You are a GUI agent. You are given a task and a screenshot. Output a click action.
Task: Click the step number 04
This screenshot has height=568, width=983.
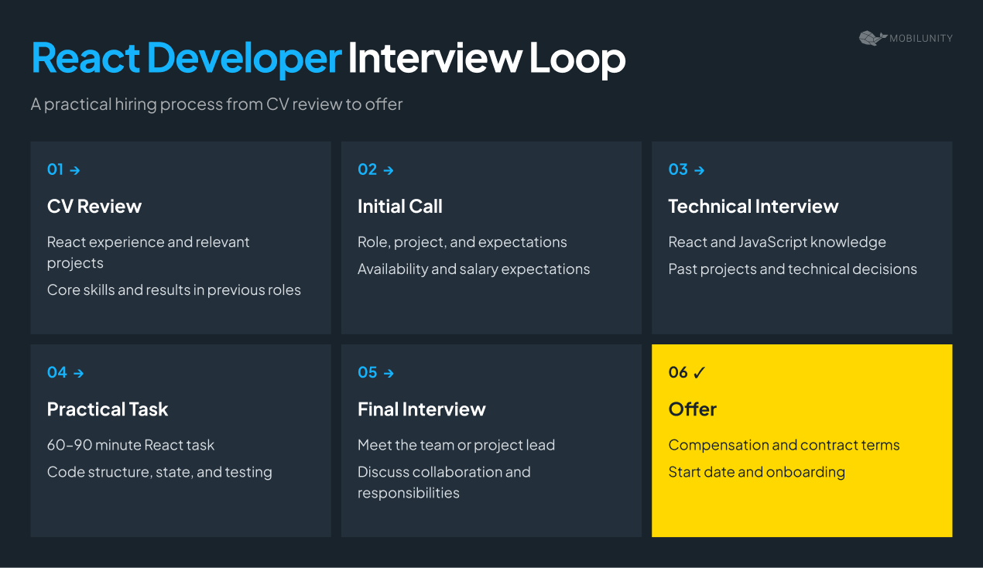point(57,372)
